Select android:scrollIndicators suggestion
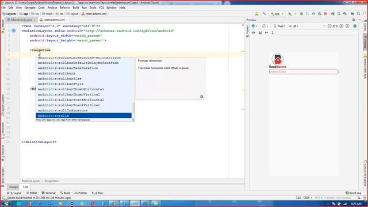Image resolution: width=368 pixels, height=207 pixels. (x=83, y=110)
